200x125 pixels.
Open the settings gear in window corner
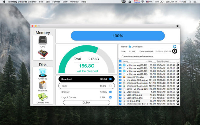(x=177, y=26)
